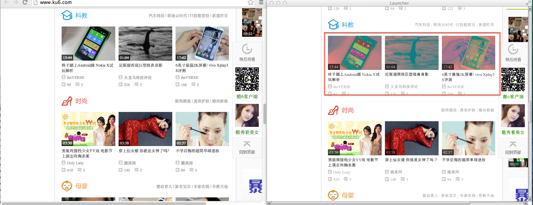
Task: Click the browser forward arrow
Action: point(16,2)
